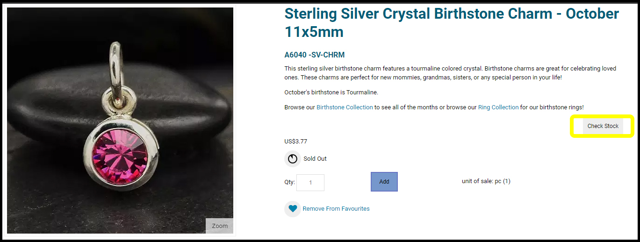The width and height of the screenshot is (640, 242).
Task: Click the product title heading
Action: point(451,22)
